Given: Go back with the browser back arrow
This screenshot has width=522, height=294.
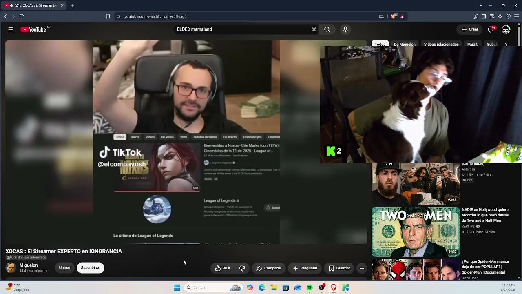Looking at the screenshot, I should tap(5, 16).
